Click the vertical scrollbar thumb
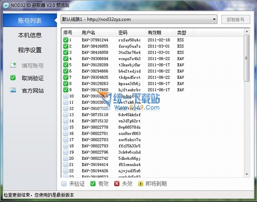Viewport: 257px width, 202px height. click(247, 58)
